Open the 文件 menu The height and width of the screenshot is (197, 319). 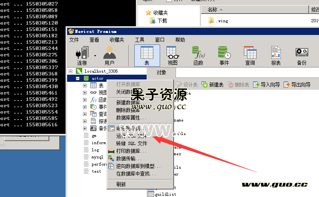tap(74, 40)
